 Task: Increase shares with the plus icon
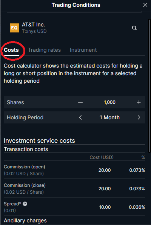coord(139,102)
